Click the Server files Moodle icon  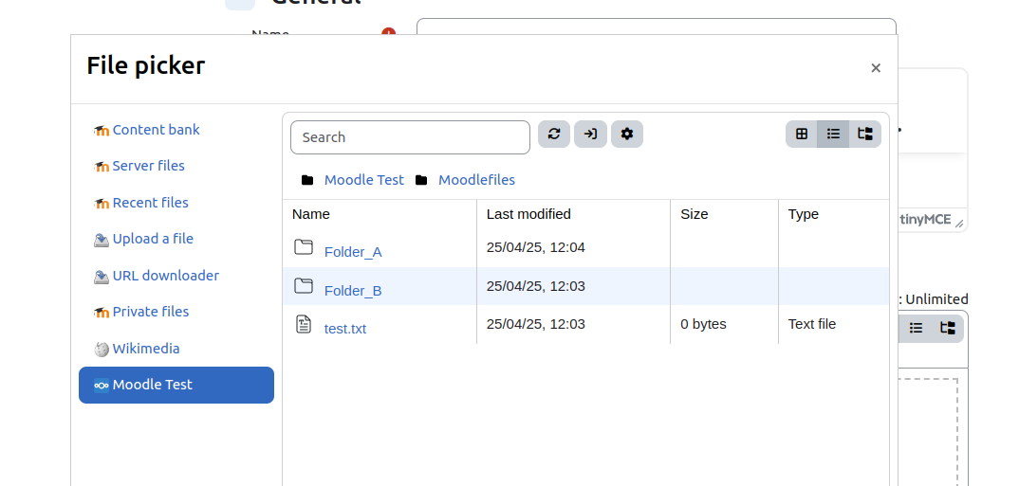click(102, 167)
